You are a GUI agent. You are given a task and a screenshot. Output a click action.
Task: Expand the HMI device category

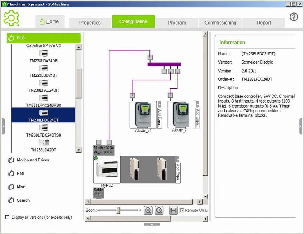click(x=20, y=173)
